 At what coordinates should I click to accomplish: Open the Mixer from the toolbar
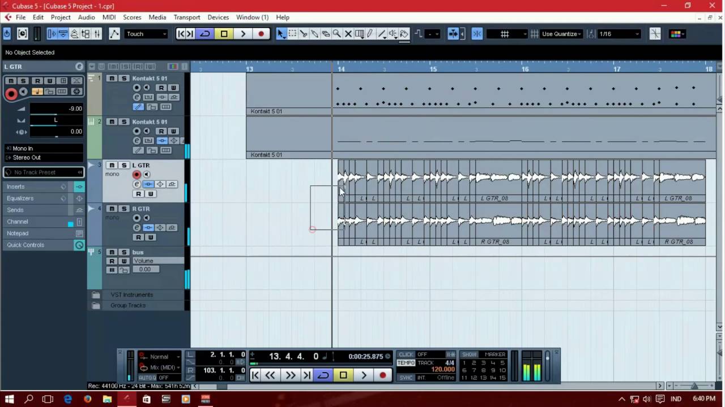[x=97, y=34]
